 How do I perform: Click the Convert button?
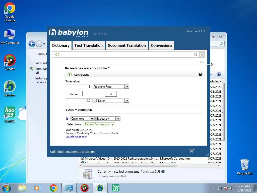pyautogui.click(x=74, y=94)
